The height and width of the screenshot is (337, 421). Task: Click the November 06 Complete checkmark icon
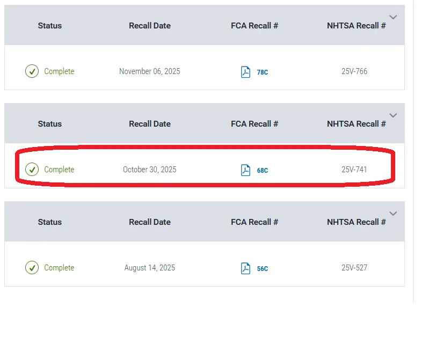[32, 71]
